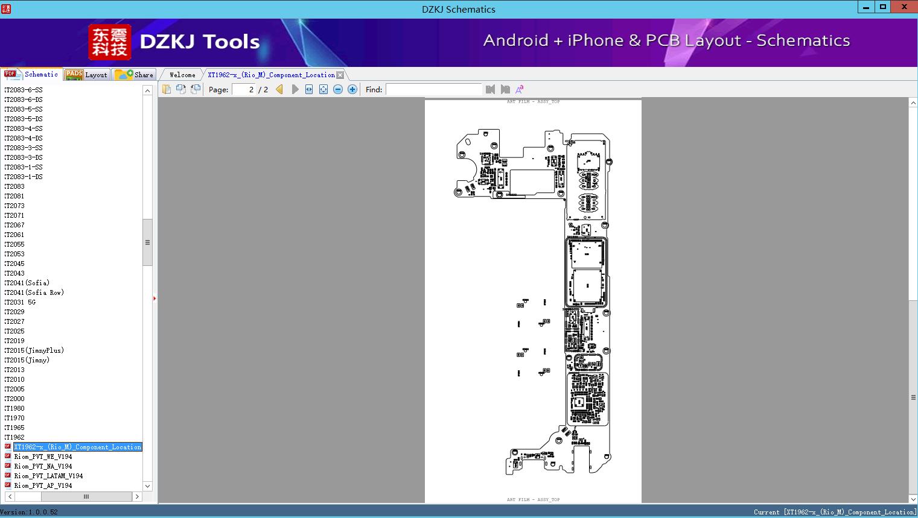The height and width of the screenshot is (518, 918).
Task: Switch to the Welcome tab
Action: click(180, 74)
